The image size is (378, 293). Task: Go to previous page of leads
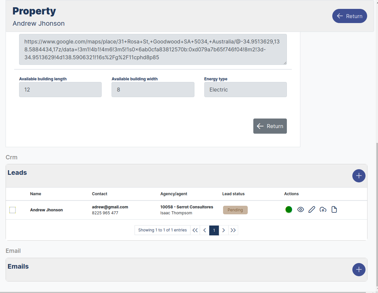(205, 230)
